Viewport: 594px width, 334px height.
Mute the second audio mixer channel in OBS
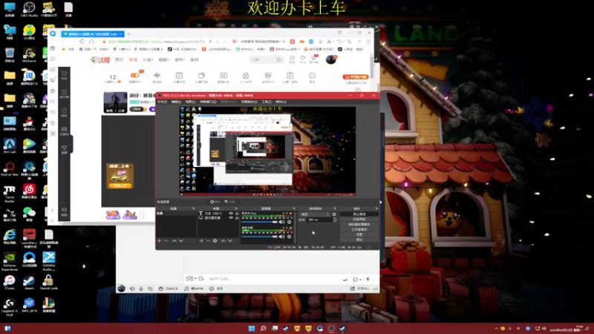(x=281, y=237)
